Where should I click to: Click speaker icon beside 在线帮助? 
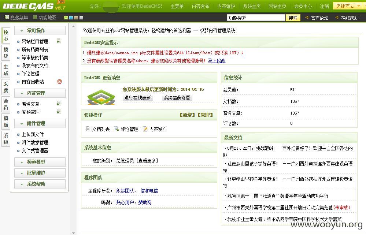point(337,18)
